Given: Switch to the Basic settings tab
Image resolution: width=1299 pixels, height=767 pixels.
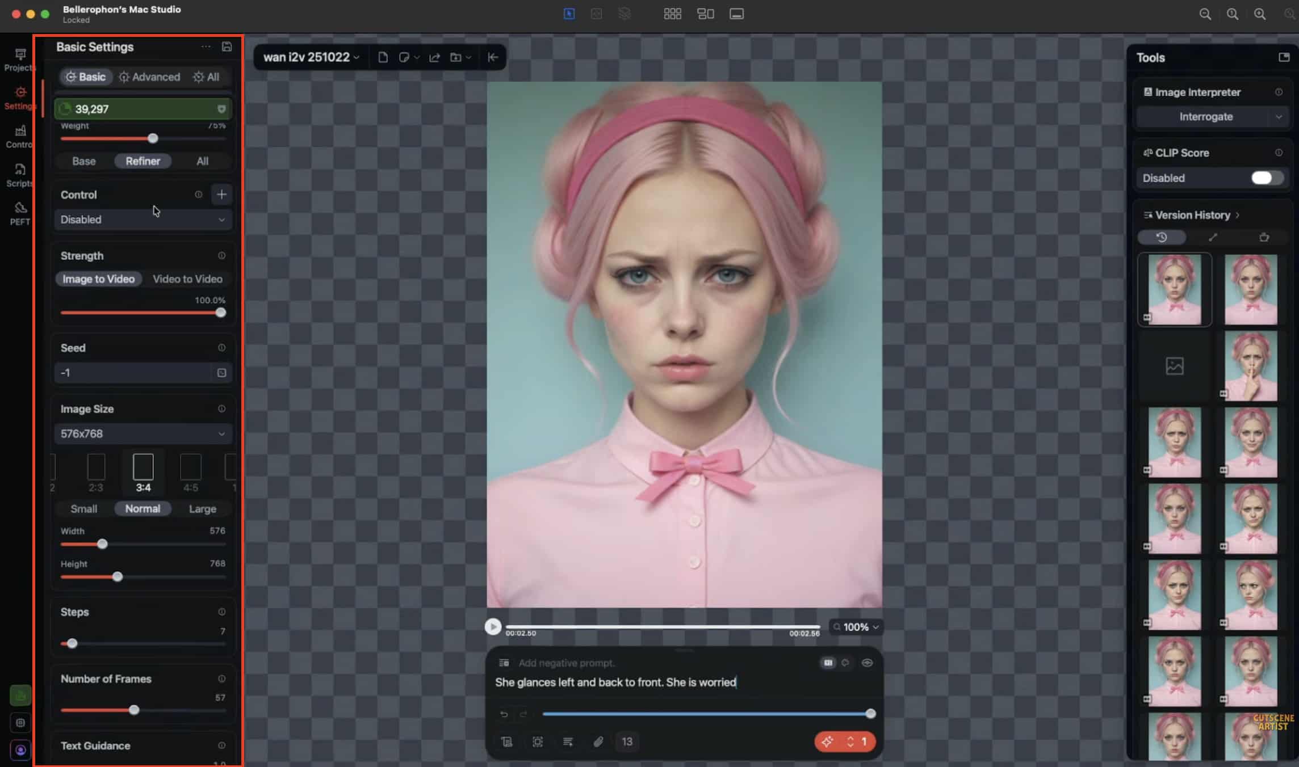Looking at the screenshot, I should [86, 77].
